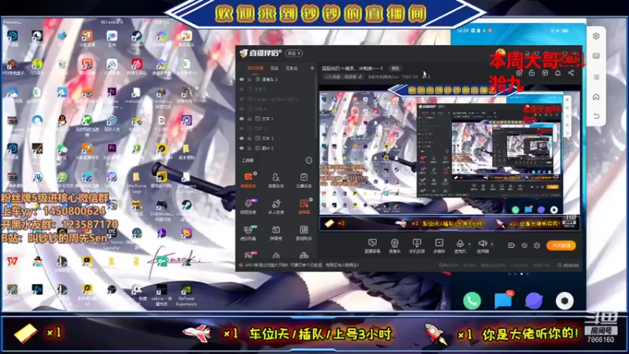Viewport: 629px width, 354px height.
Task: Toggle visibility of Bongo Cat Mver layer
Action: click(241, 99)
